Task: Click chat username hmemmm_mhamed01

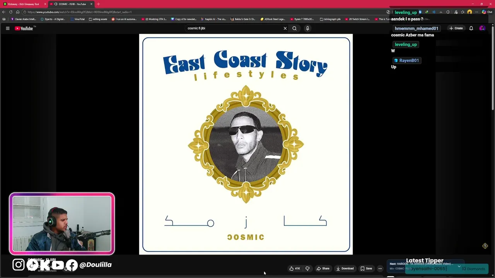Action: click(416, 28)
